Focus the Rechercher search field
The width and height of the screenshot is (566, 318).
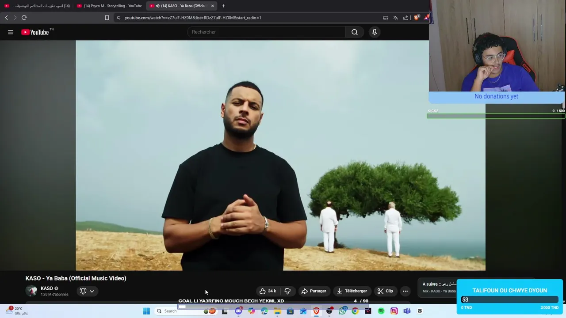point(266,32)
